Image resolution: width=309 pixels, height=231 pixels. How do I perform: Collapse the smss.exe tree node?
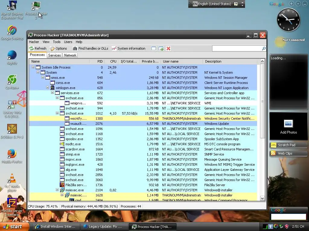pos(43,77)
